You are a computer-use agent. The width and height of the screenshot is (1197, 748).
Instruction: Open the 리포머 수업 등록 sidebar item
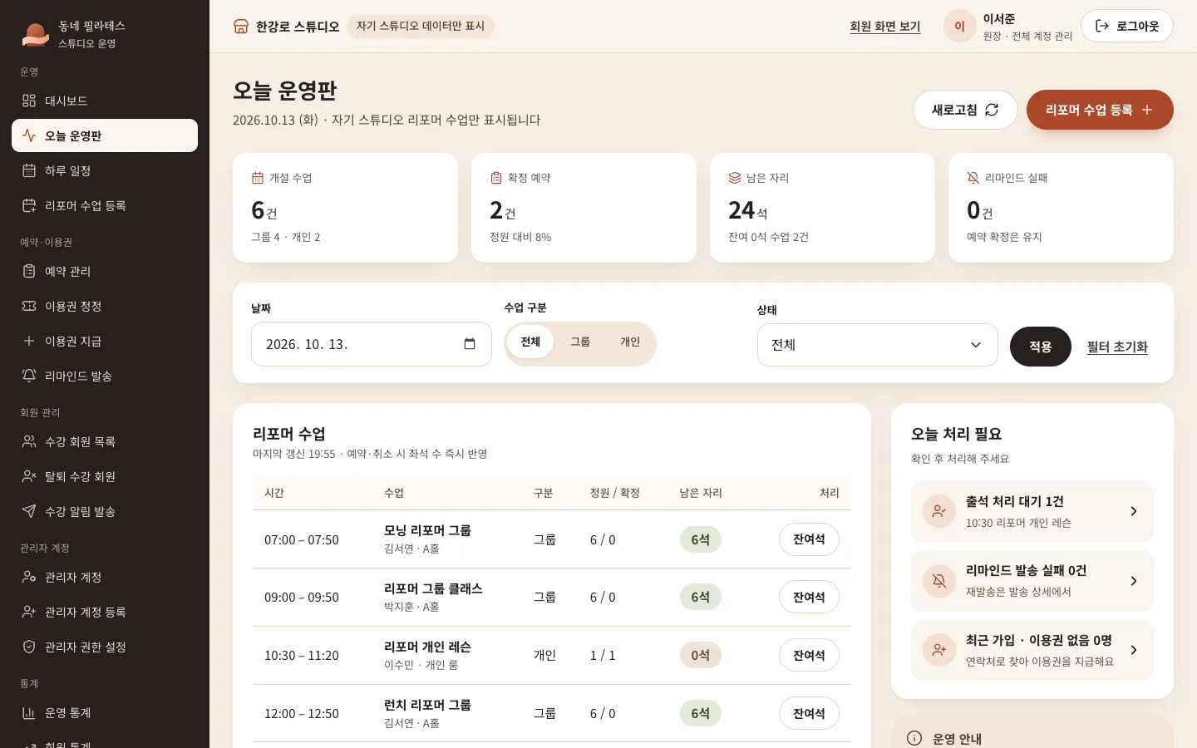pos(105,205)
